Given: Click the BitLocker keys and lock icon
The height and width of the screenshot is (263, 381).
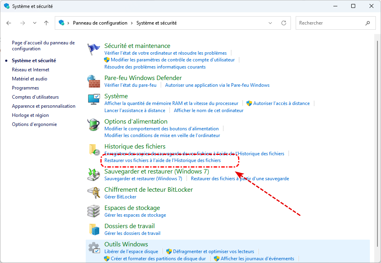Looking at the screenshot, I should [94, 193].
